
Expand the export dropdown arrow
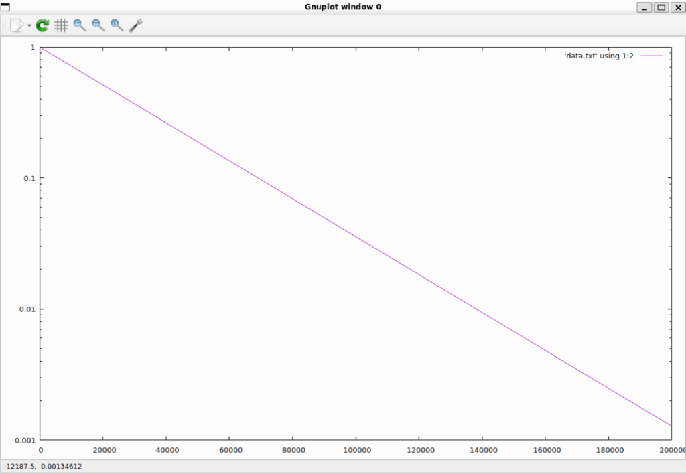(x=29, y=26)
